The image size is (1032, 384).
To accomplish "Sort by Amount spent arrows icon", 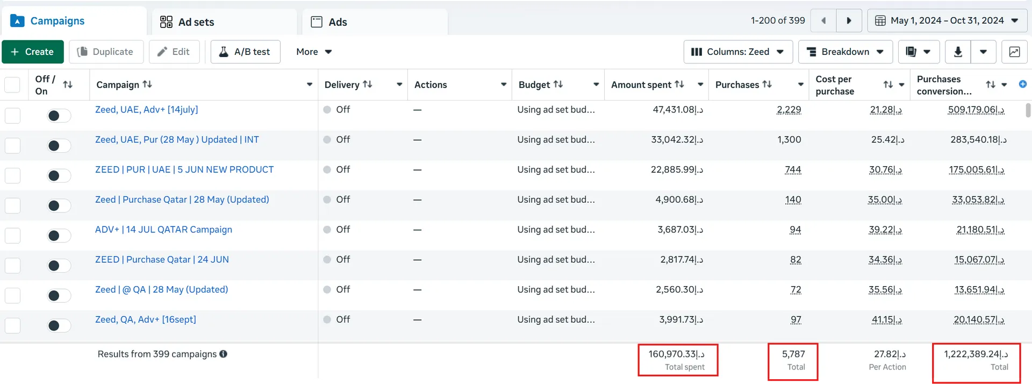I will coord(679,84).
